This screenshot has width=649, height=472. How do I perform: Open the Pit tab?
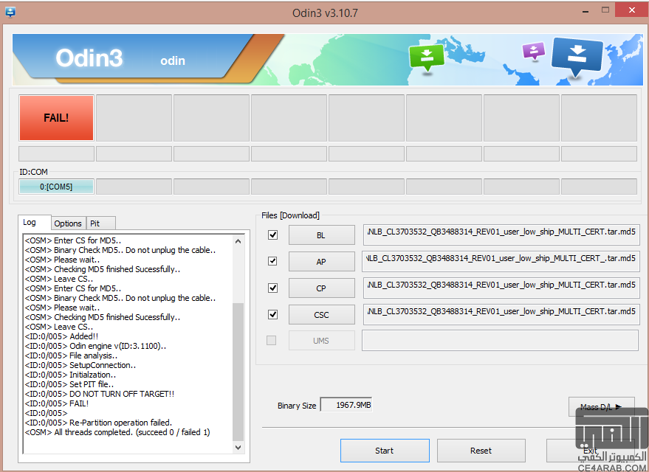coord(100,223)
